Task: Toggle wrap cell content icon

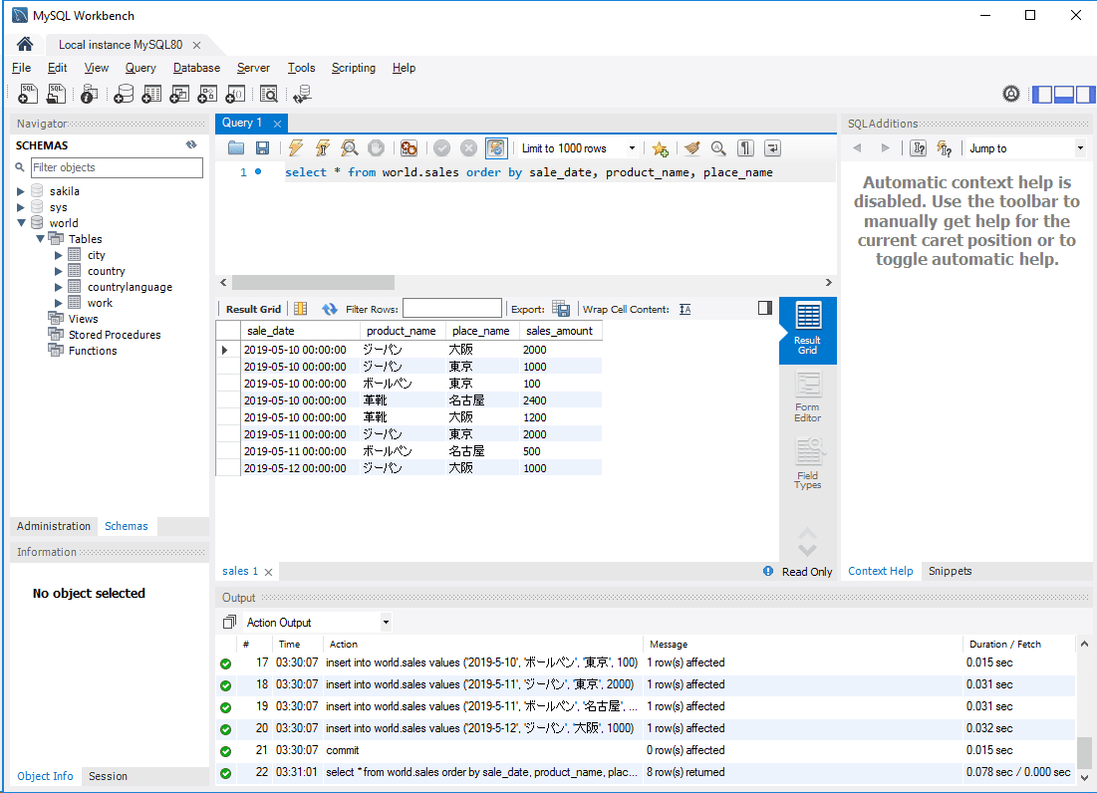Action: click(x=685, y=309)
